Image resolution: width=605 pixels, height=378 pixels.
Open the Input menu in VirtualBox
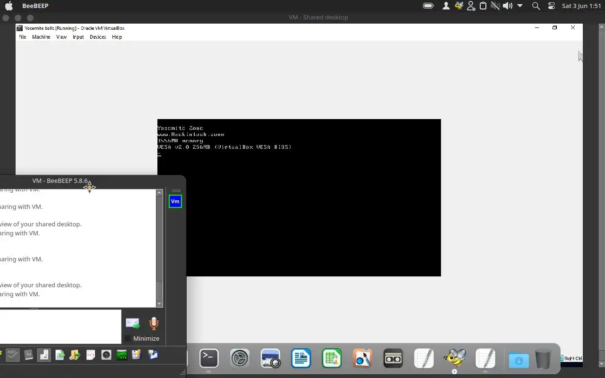tap(78, 37)
